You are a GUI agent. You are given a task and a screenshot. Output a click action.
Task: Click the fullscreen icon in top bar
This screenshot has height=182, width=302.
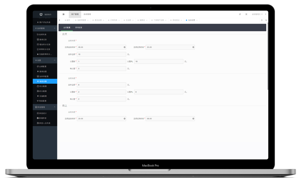click(246, 14)
